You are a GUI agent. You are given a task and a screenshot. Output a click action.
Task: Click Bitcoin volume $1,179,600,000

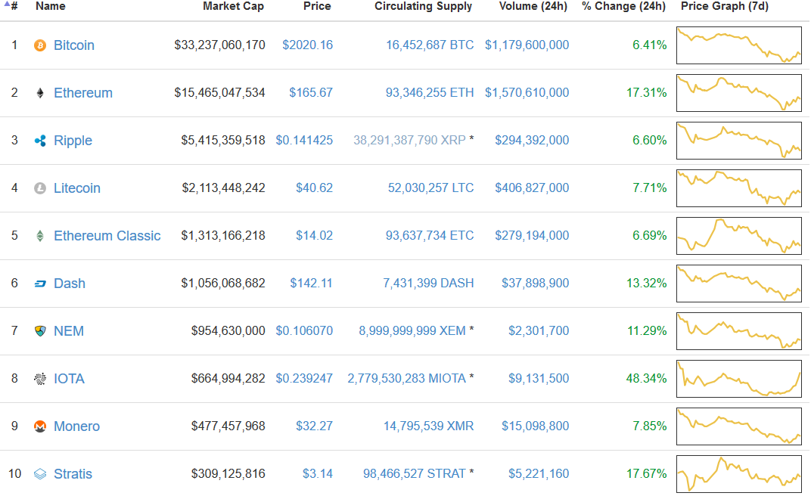click(x=527, y=45)
